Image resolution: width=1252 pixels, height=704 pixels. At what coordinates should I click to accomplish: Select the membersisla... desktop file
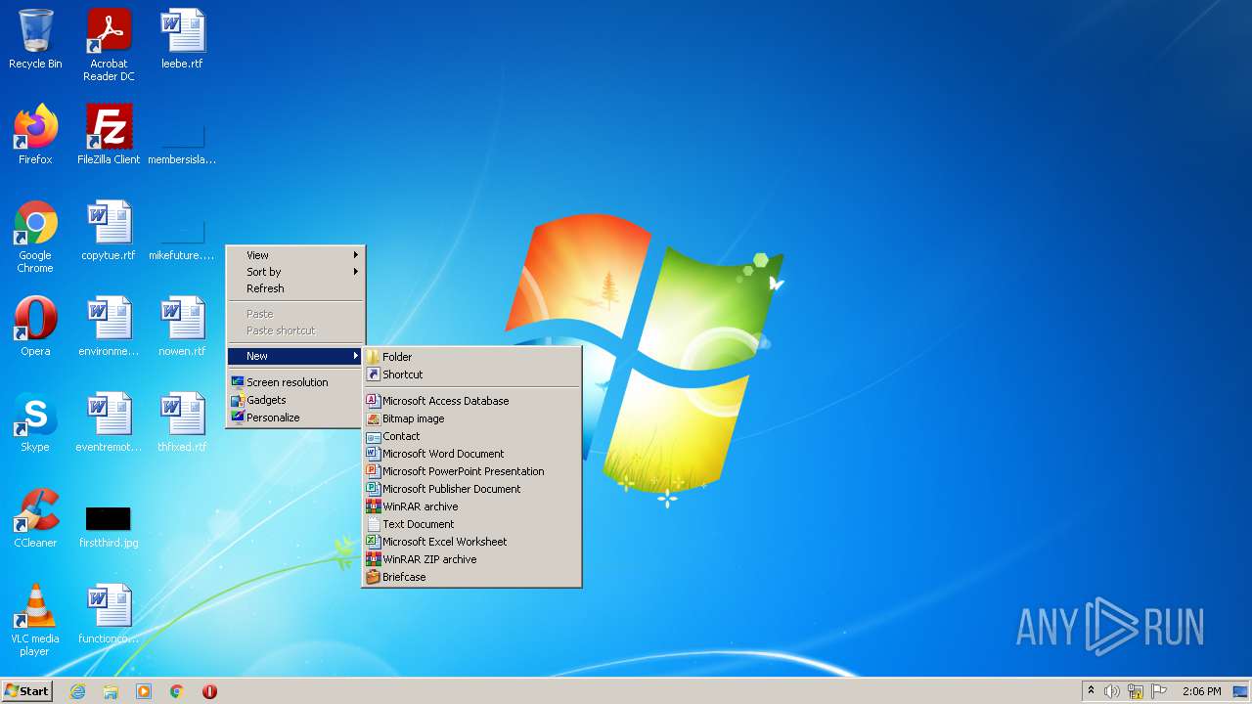(182, 144)
